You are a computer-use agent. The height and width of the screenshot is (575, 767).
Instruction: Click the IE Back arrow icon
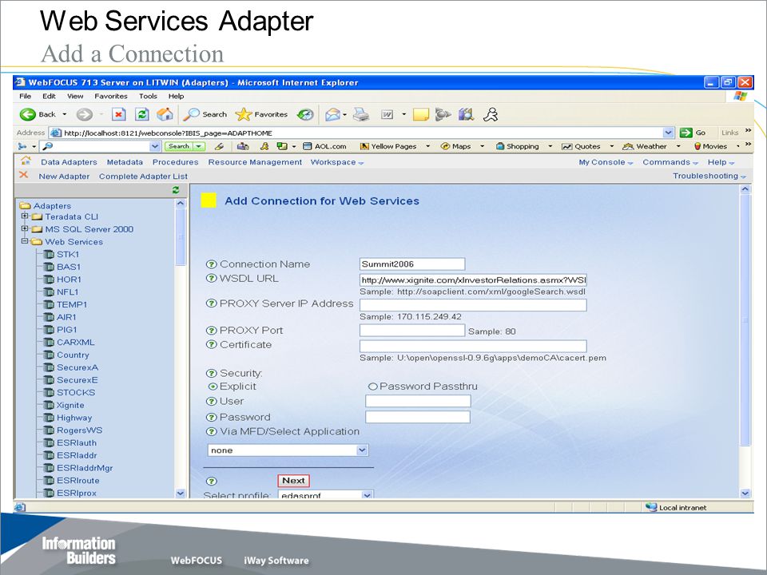coord(27,114)
